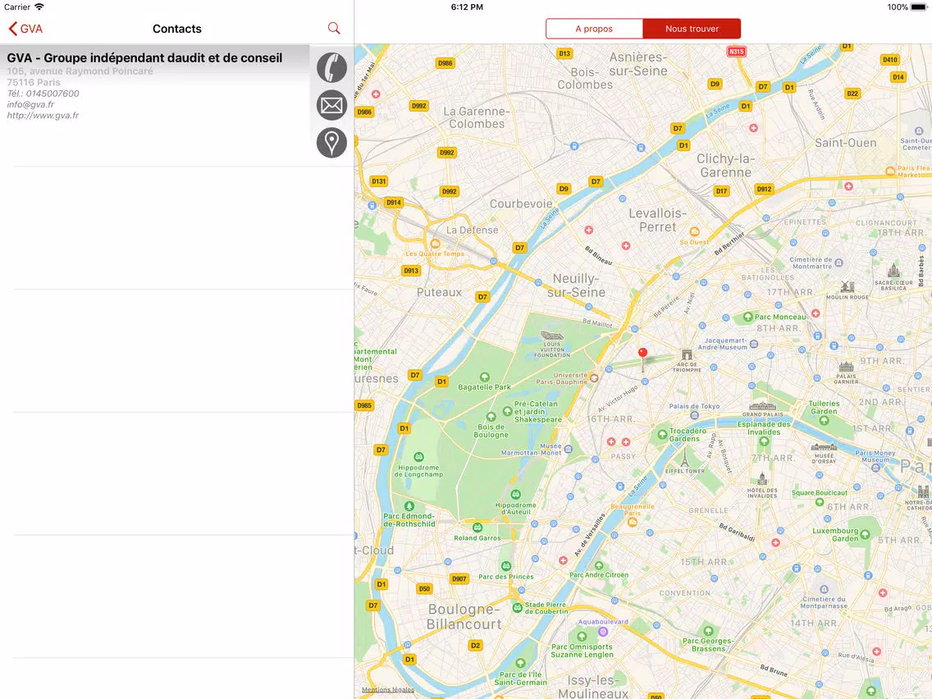Tap the Wi-Fi icon in status bar

click(x=39, y=7)
